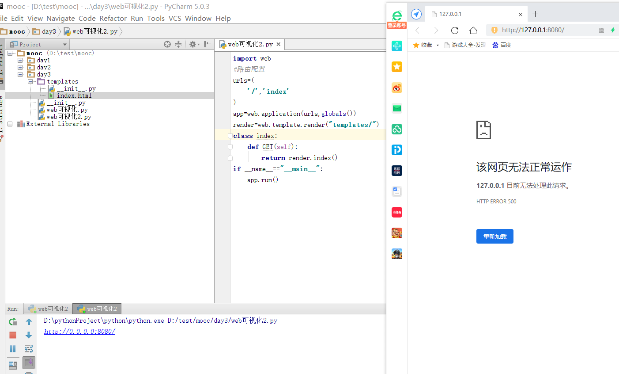Open the Navigate menu
This screenshot has width=619, height=374.
(x=60, y=18)
